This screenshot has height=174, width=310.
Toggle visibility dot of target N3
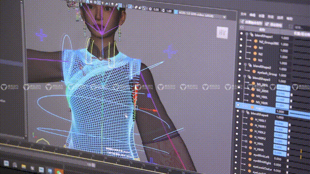(x=240, y=58)
